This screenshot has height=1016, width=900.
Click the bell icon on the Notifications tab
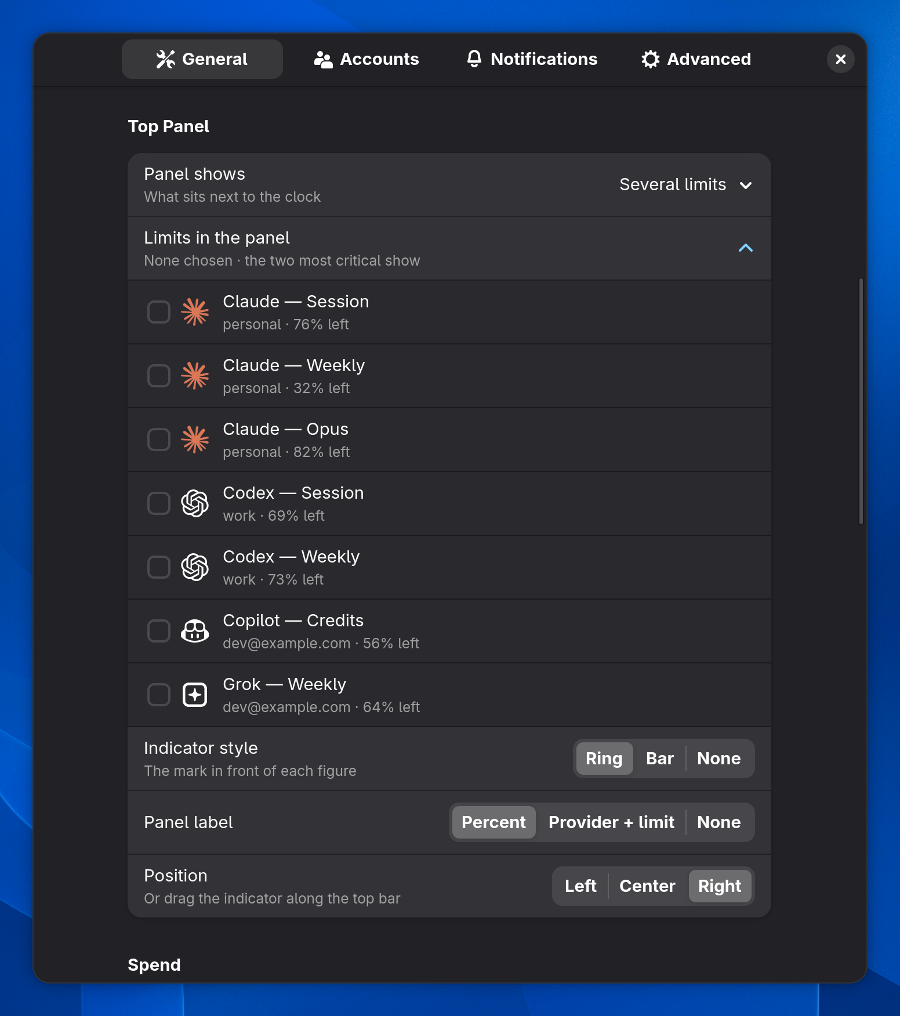tap(474, 59)
